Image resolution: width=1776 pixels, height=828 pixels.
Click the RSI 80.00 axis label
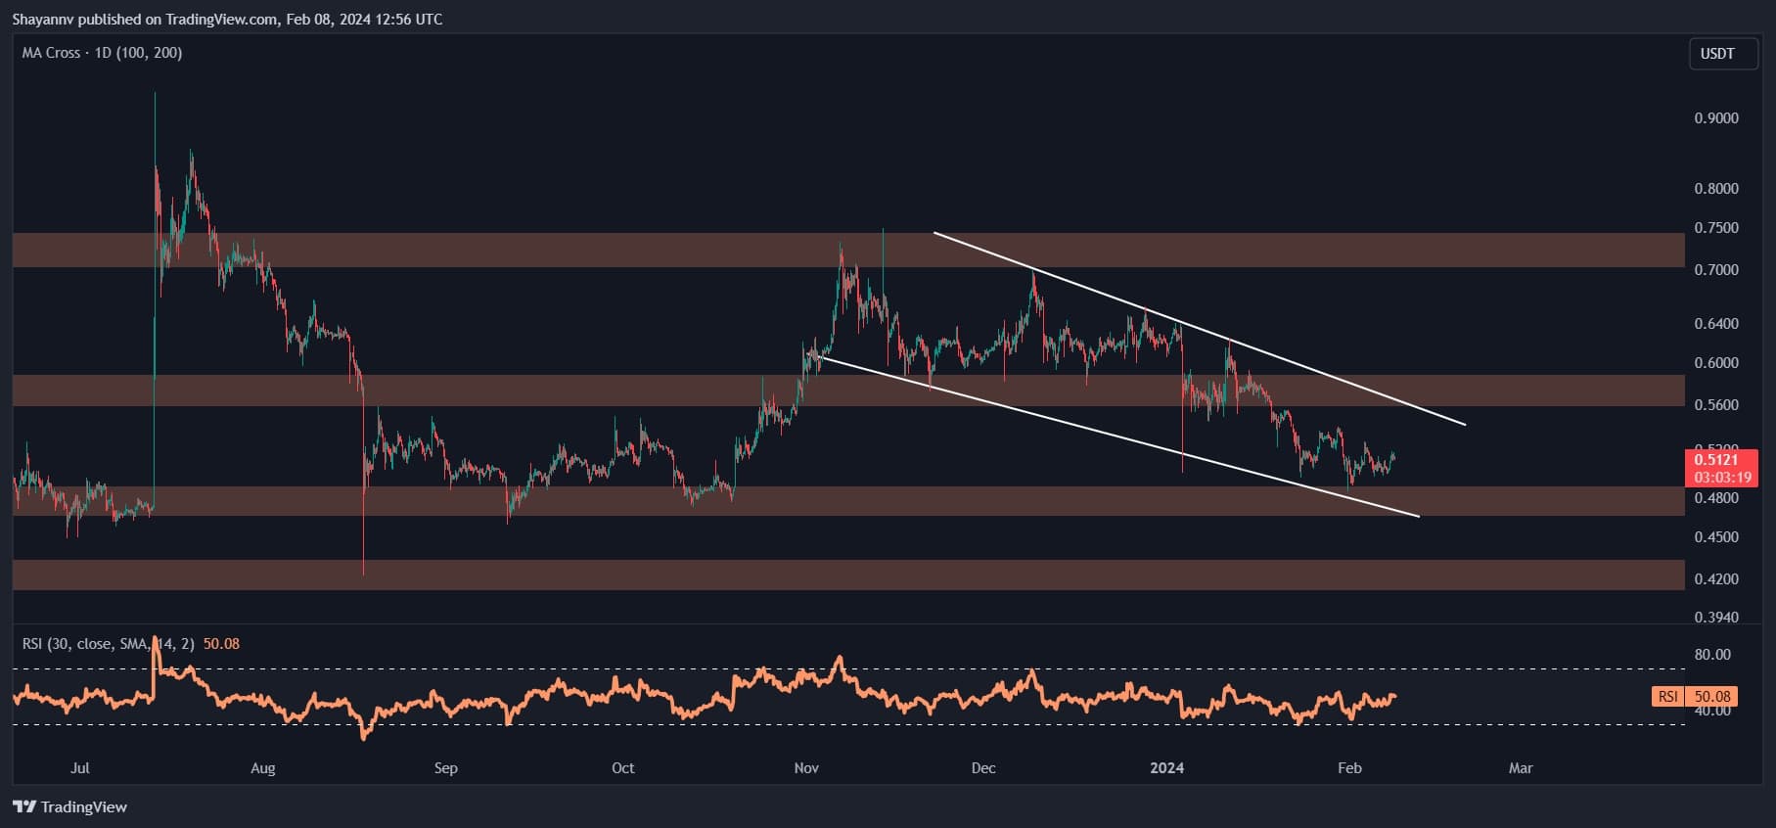click(x=1712, y=655)
